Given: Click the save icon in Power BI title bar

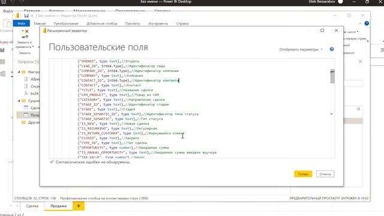Looking at the screenshot, I should (x=4, y=2).
